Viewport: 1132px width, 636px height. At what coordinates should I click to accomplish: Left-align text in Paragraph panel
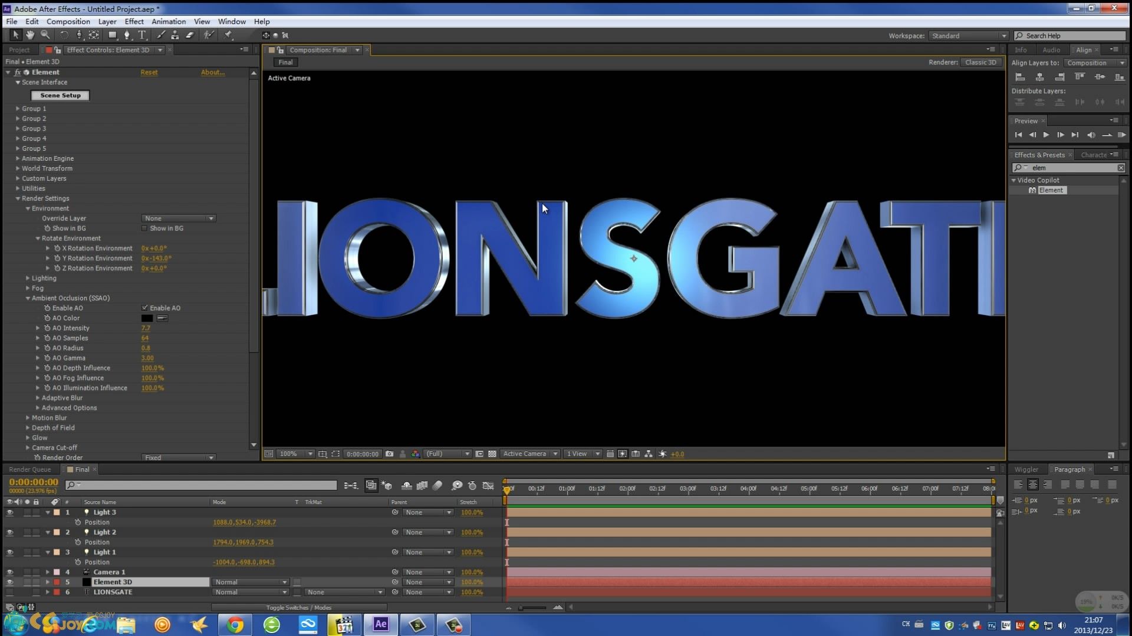click(1018, 485)
